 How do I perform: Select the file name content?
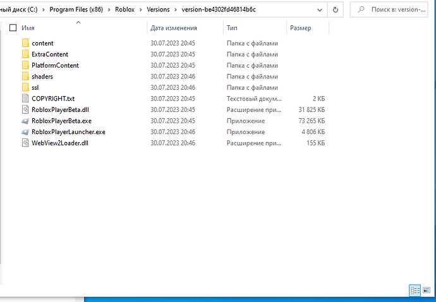click(x=42, y=44)
